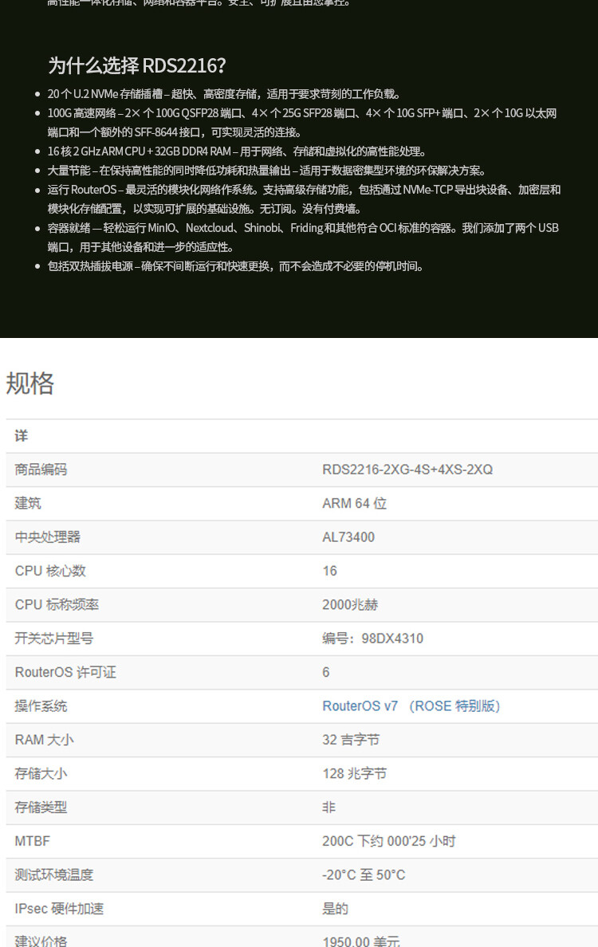Select the value RDS2216-2XG-4S+4XS-2XQ
The image size is (598, 947).
click(x=407, y=470)
